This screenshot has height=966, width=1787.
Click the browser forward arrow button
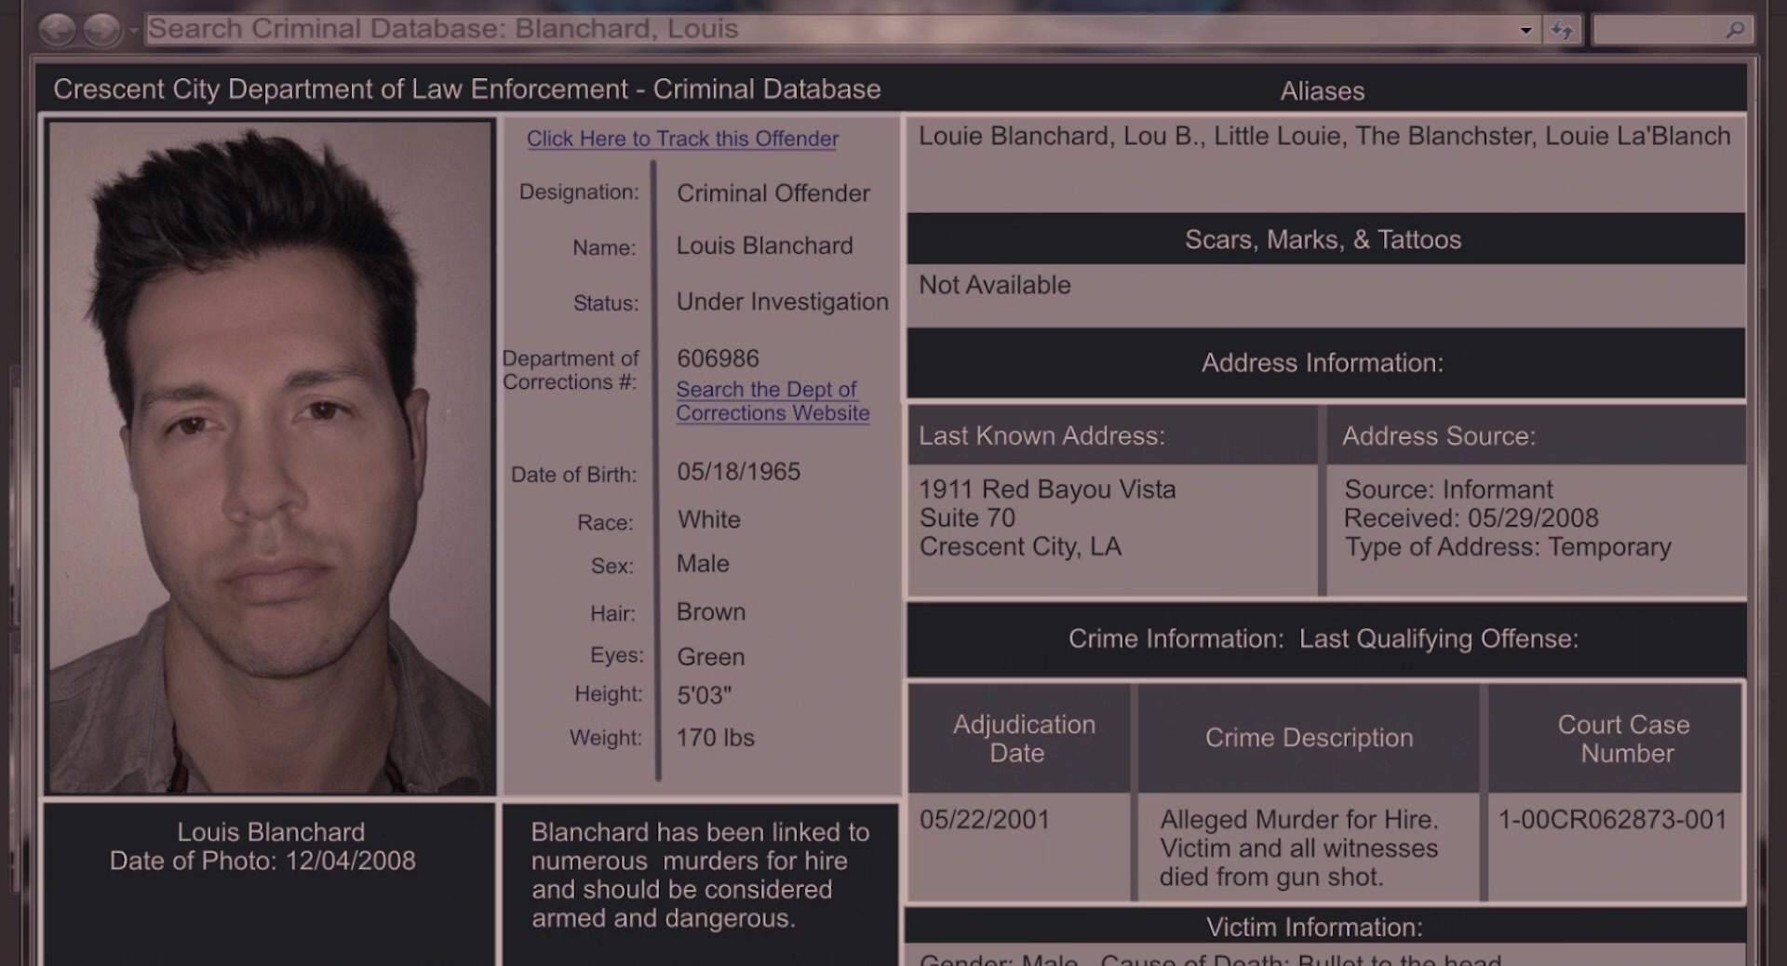point(101,30)
